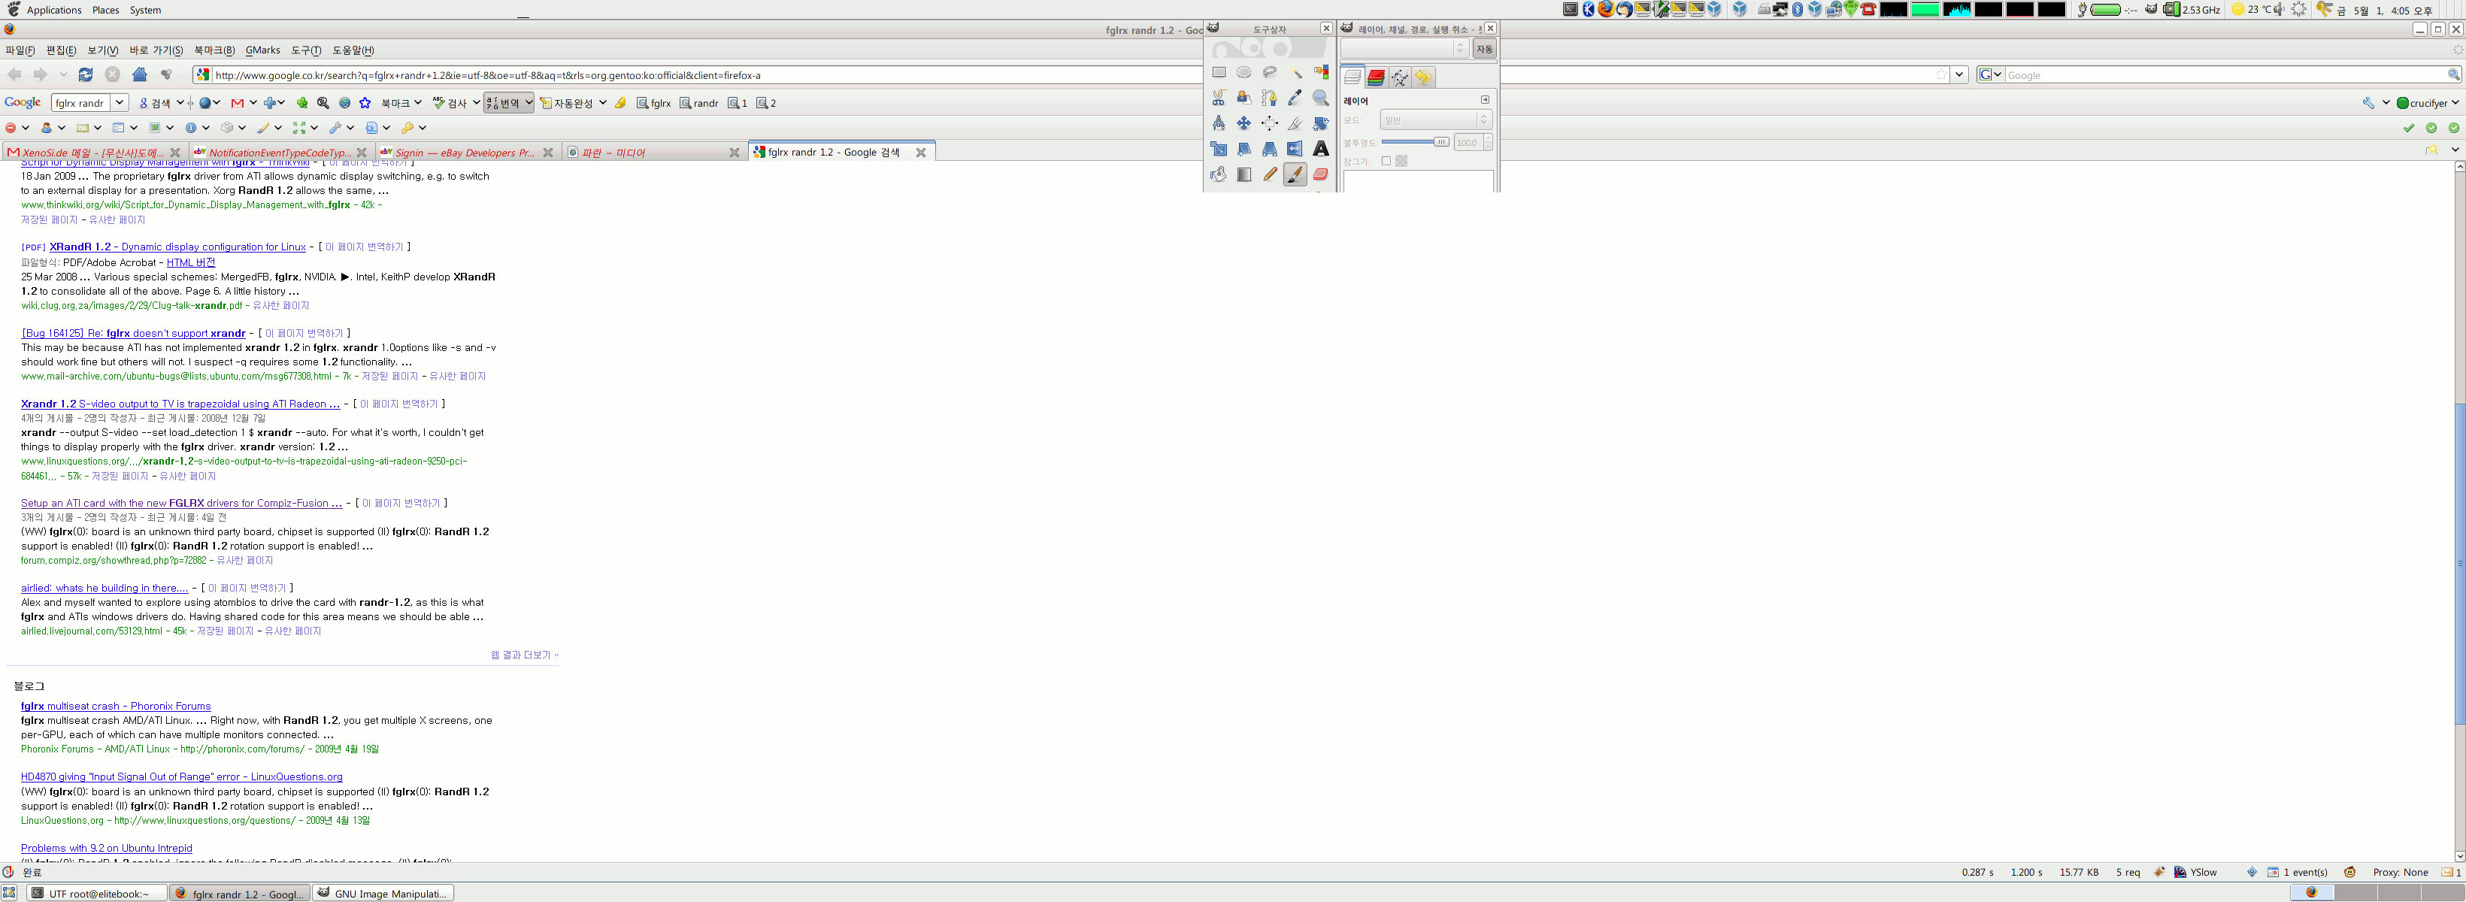Screen dimensions: 2466x902
Task: Switch to the Channels tab in GIMP dock
Action: (x=1377, y=77)
